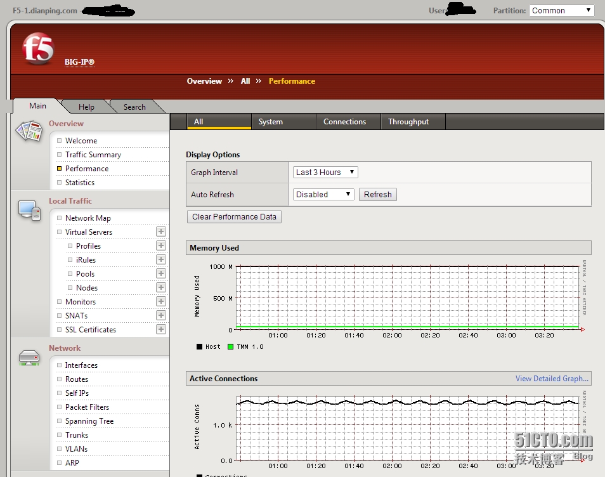Open Packet Filters in Network menu
Viewport: 605px width, 477px height.
(x=88, y=407)
